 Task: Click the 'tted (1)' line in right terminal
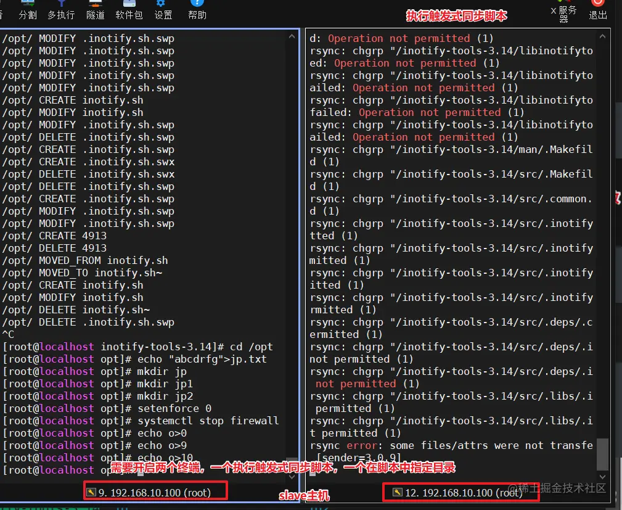click(x=334, y=236)
